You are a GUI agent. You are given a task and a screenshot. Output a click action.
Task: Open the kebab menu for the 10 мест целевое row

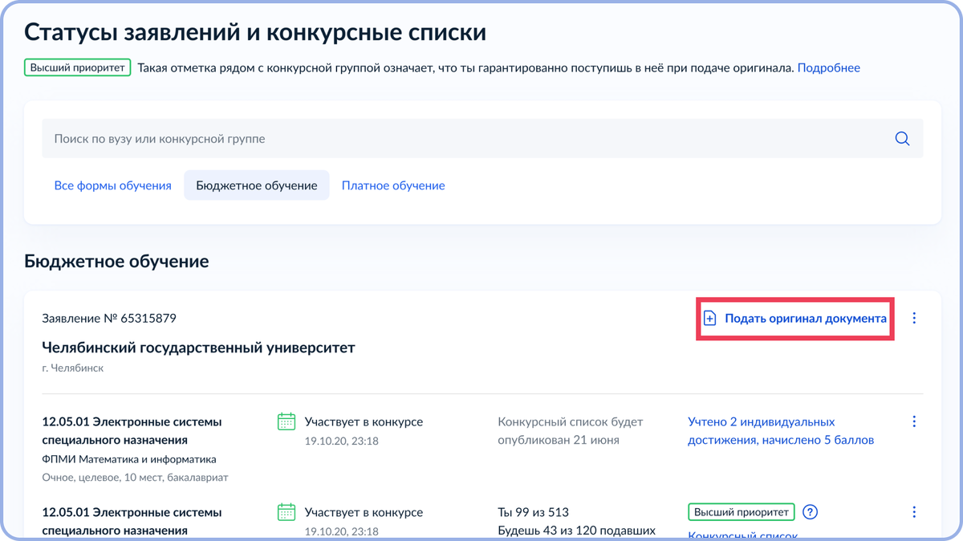coord(914,421)
